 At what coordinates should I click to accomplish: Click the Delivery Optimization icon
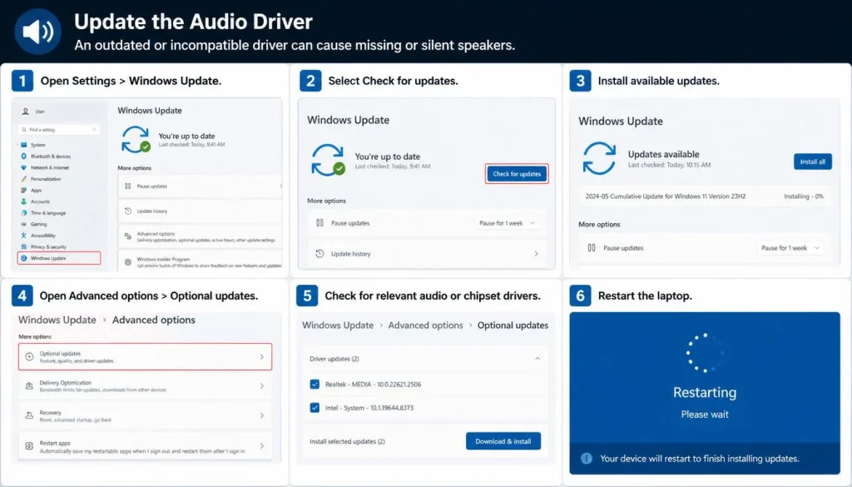coord(29,386)
